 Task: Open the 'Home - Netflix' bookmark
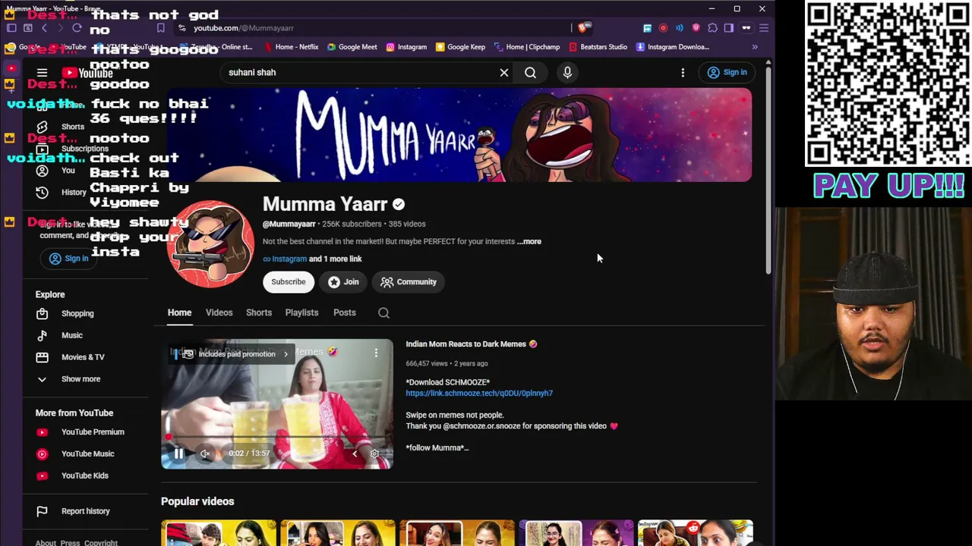291,47
